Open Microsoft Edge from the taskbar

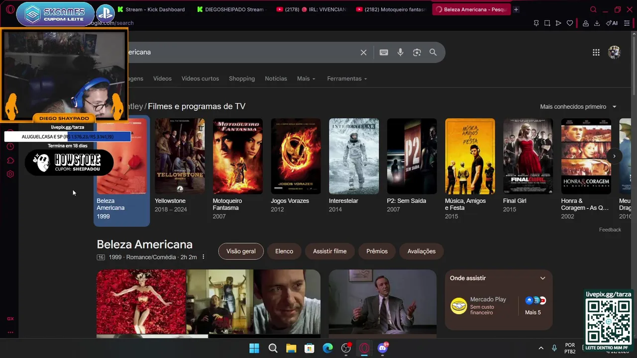click(327, 348)
